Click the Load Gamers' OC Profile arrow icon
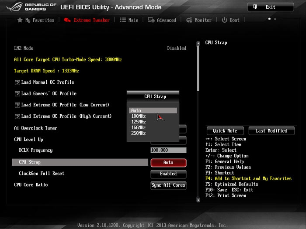This screenshot has height=229, width=306. [x=17, y=93]
